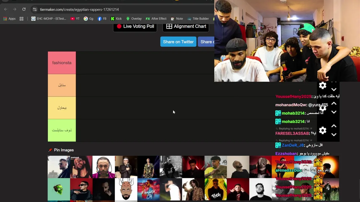Start a Live Voting Poll
The height and width of the screenshot is (202, 360).
coord(135,26)
